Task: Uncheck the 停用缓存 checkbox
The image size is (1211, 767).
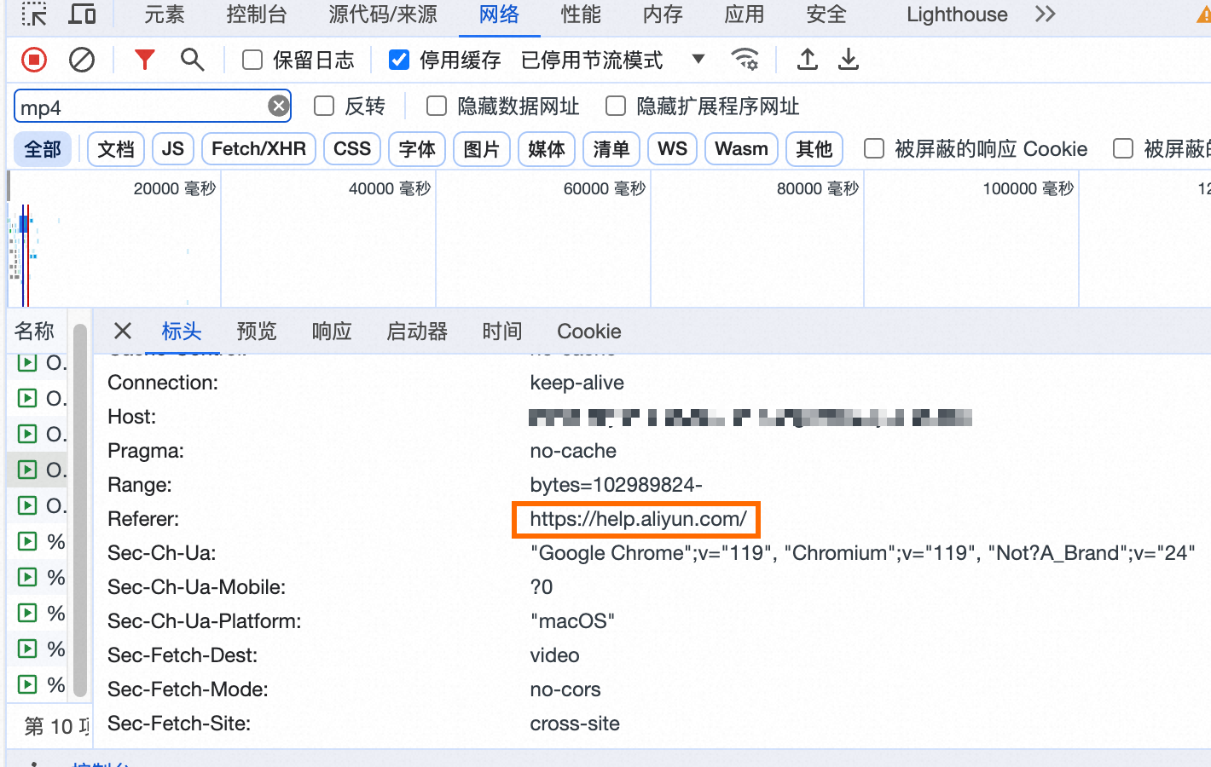Action: click(x=399, y=60)
